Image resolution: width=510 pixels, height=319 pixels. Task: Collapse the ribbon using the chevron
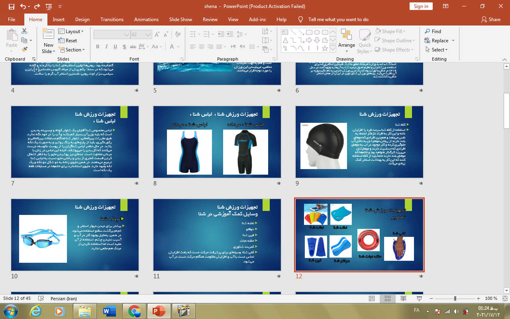click(x=504, y=59)
